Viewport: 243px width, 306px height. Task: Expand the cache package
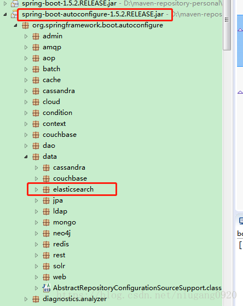point(26,80)
